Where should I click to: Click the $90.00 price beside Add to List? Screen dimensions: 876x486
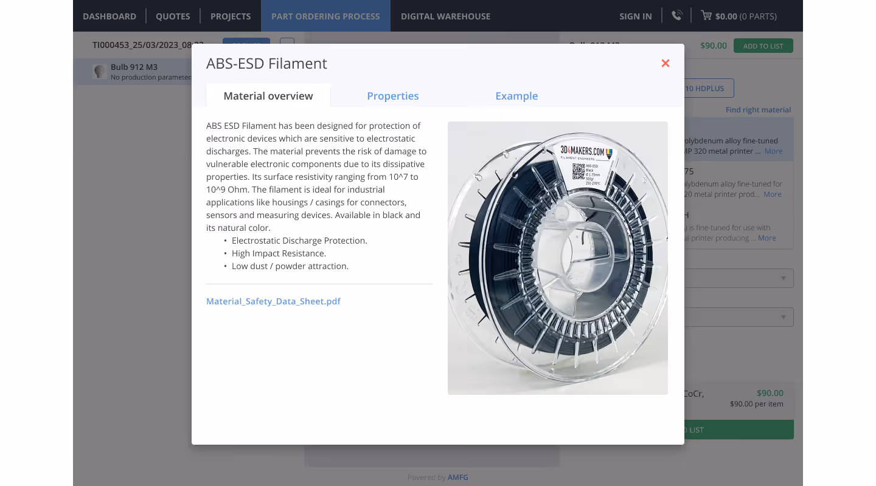[x=714, y=46]
